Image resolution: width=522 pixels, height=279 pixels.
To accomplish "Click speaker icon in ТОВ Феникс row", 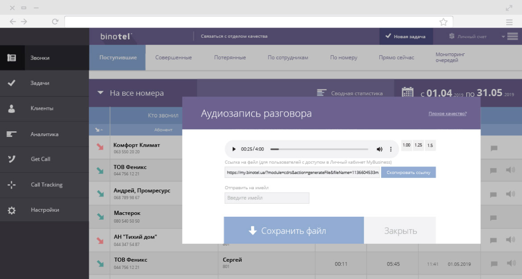I will click(x=510, y=170).
